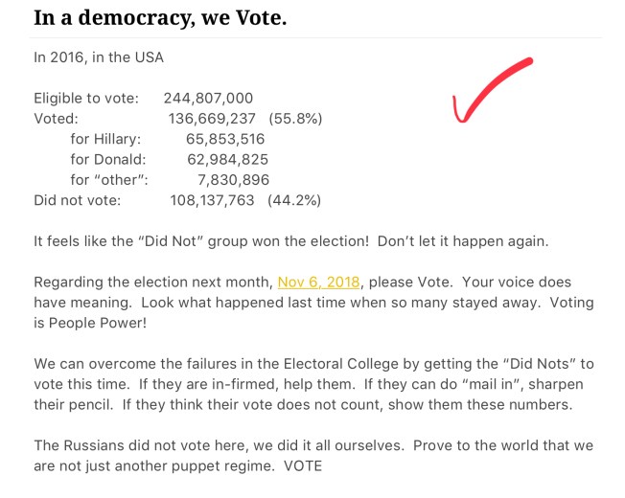Click the "for Donald:" label

pos(108,159)
